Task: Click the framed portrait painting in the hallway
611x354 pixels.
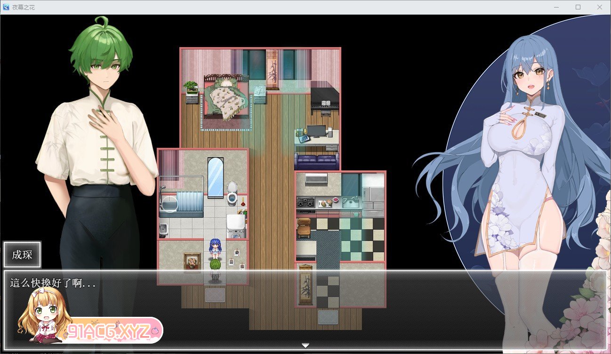Action: click(x=192, y=262)
